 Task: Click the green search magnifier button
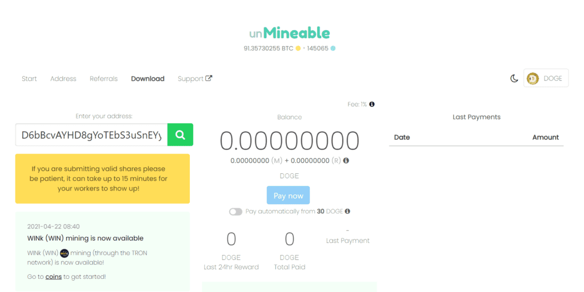pyautogui.click(x=180, y=135)
